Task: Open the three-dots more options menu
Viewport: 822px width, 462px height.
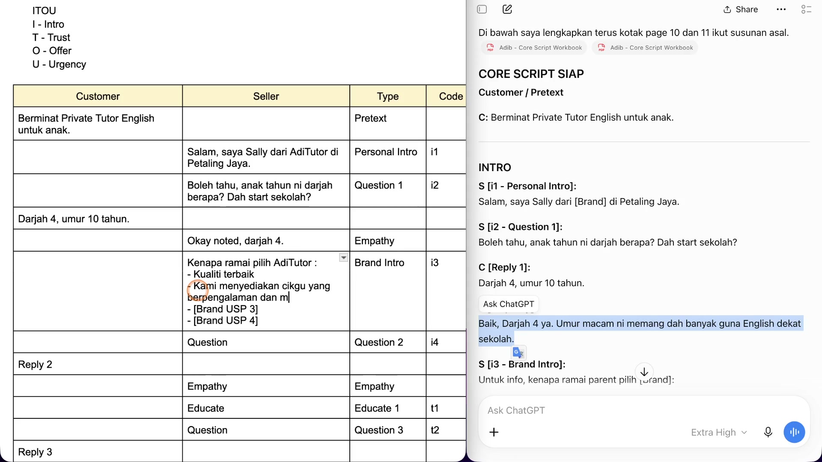Action: tap(781, 9)
